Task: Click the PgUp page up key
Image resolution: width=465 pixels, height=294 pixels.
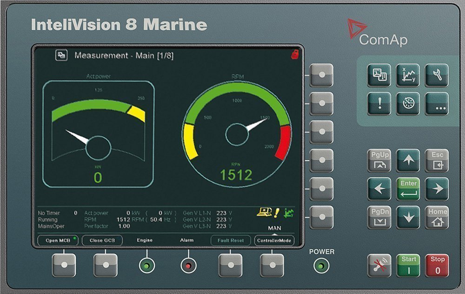Action: coord(379,161)
